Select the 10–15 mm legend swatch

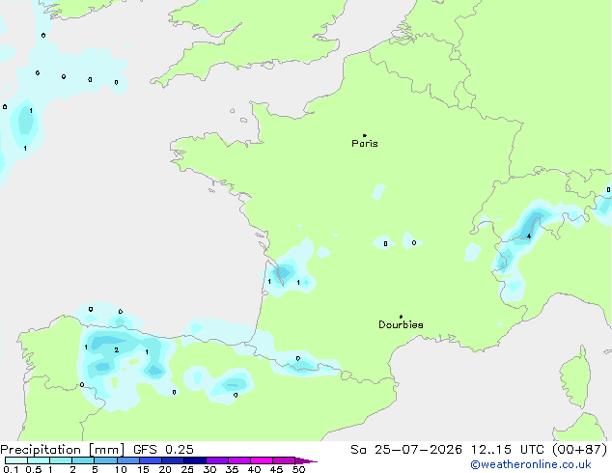pyautogui.click(x=127, y=460)
